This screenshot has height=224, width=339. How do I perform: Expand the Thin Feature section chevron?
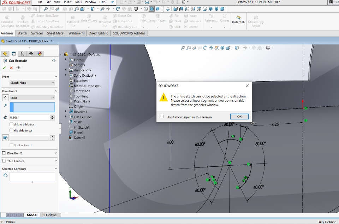56,161
